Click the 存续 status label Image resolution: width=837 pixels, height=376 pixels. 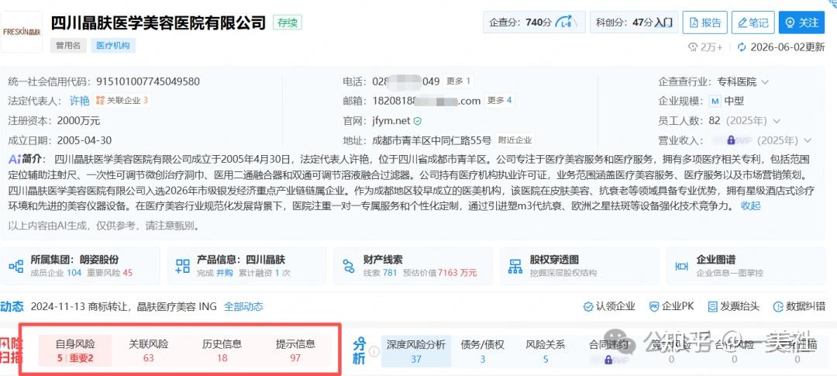(288, 22)
